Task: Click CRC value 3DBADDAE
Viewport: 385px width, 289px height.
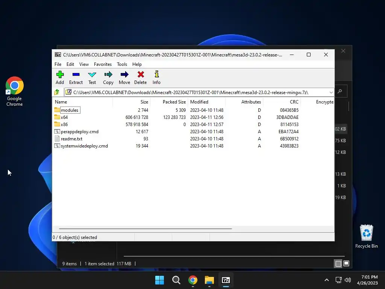Action: point(287,117)
